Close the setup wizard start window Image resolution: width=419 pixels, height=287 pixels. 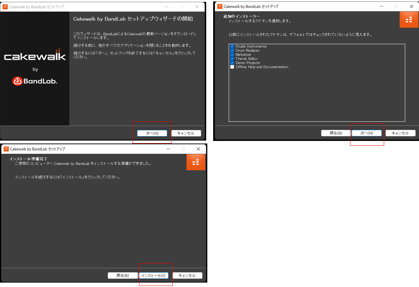[197, 7]
